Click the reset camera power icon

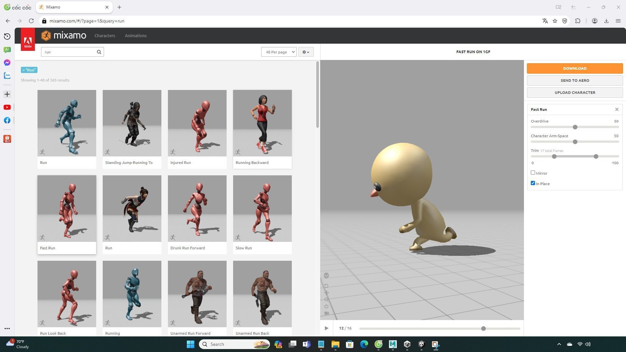tap(326, 306)
